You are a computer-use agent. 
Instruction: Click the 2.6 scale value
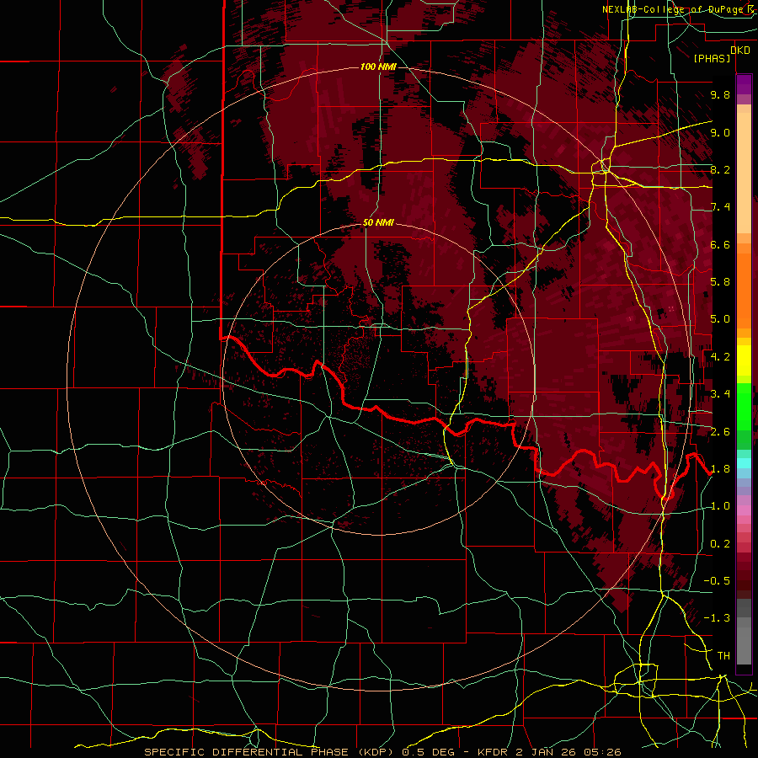[x=720, y=432]
